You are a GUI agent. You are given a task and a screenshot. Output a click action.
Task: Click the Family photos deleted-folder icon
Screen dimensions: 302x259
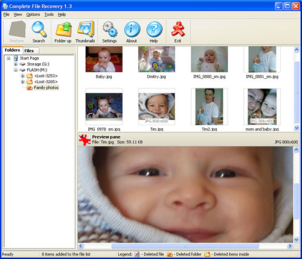30,88
